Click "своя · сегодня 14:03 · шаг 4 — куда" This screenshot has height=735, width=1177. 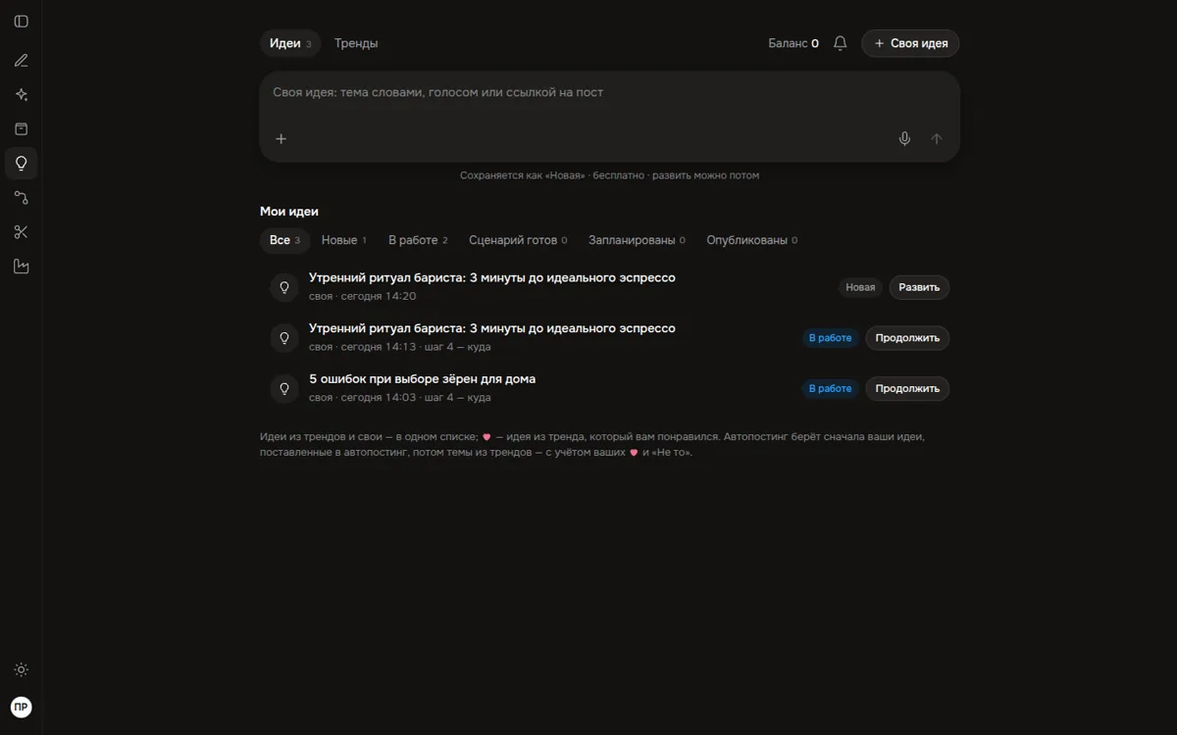400,398
